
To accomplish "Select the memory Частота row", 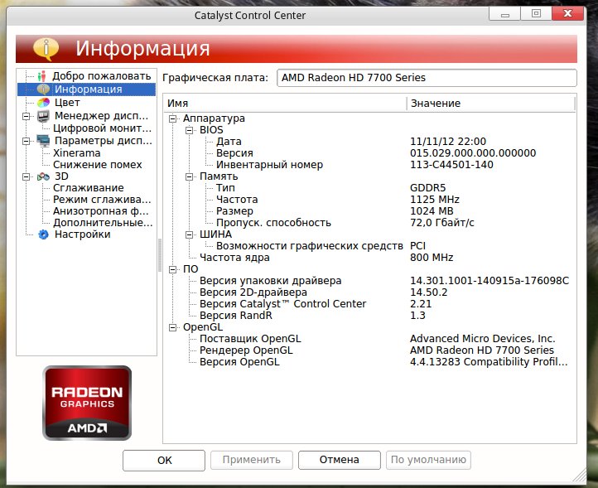I will point(369,200).
